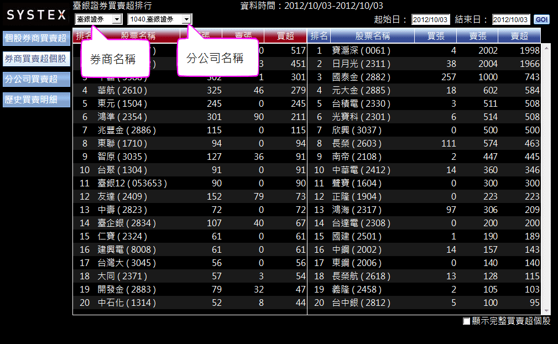Image resolution: width=558 pixels, height=344 pixels.
Task: Switch to 分公司買賣超 page
Action: pyautogui.click(x=36, y=79)
